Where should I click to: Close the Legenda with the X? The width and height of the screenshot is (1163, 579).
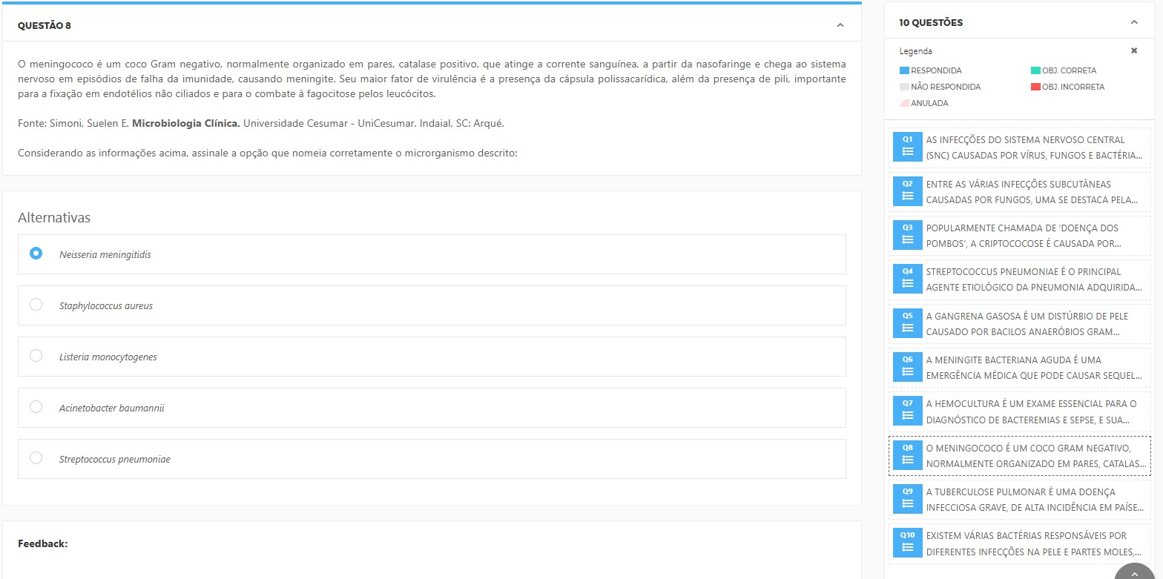point(1133,50)
